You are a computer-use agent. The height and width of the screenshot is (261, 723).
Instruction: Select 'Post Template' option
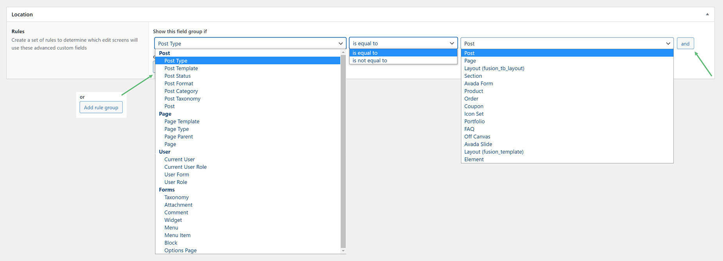point(248,68)
